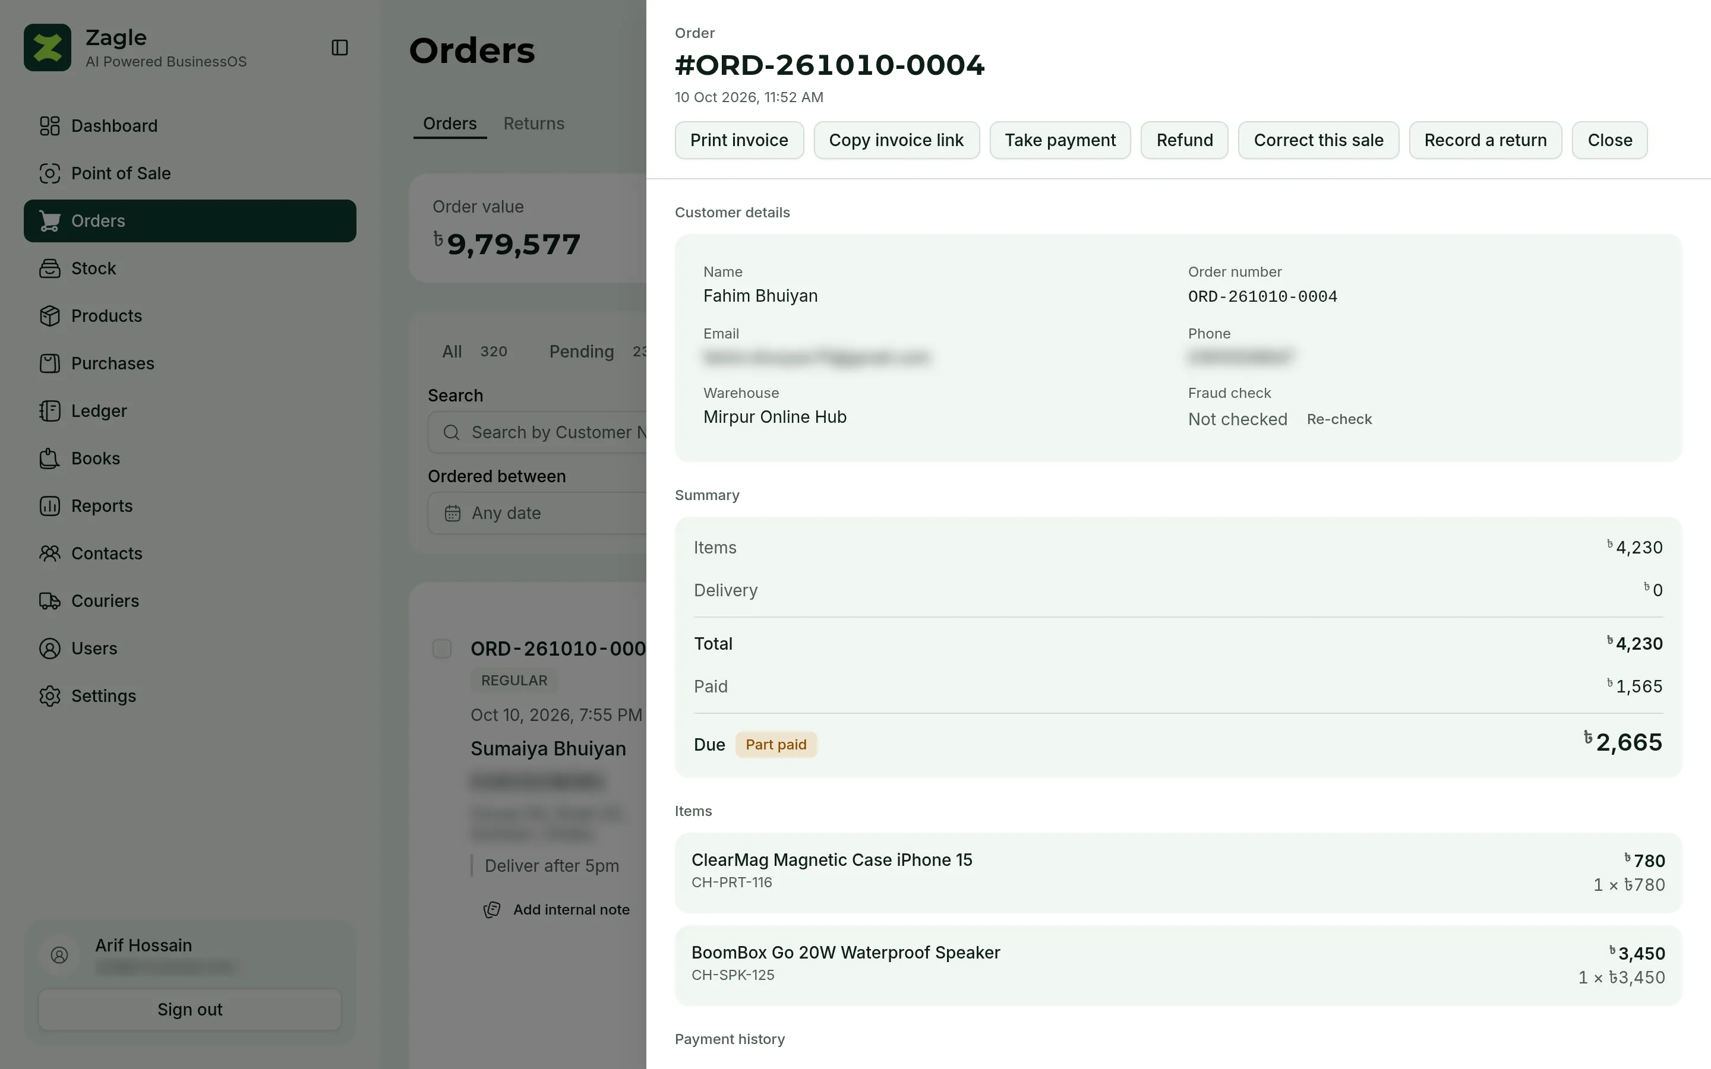Click the search magnifier icon

click(x=452, y=433)
